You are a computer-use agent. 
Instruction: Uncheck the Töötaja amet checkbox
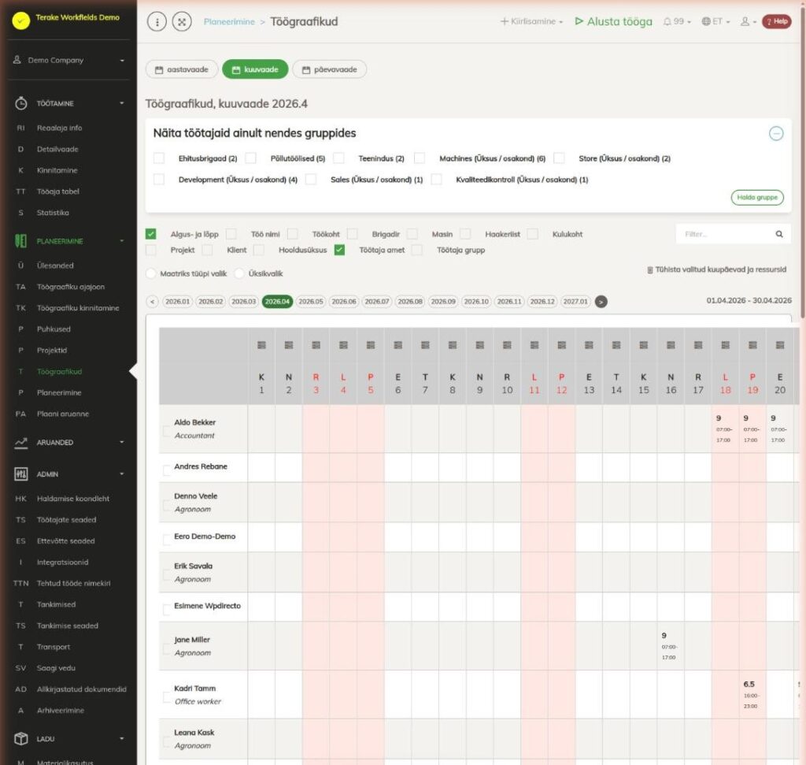coord(340,250)
